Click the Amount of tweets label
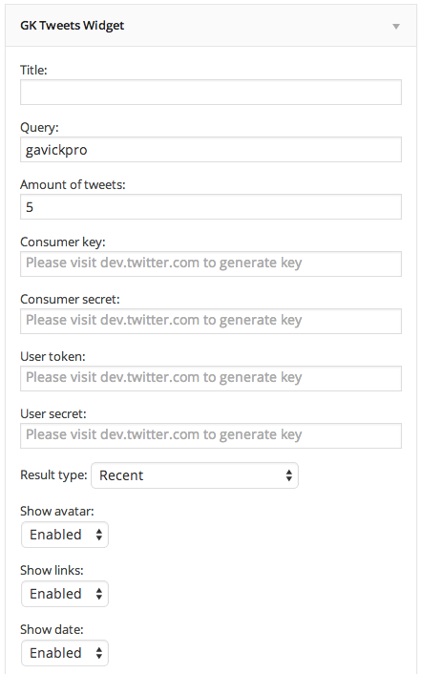Screen dimensions: 422x674 [73, 185]
